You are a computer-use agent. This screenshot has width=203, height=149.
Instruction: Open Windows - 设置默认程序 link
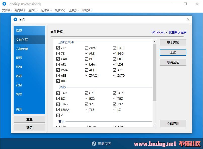point(169,32)
